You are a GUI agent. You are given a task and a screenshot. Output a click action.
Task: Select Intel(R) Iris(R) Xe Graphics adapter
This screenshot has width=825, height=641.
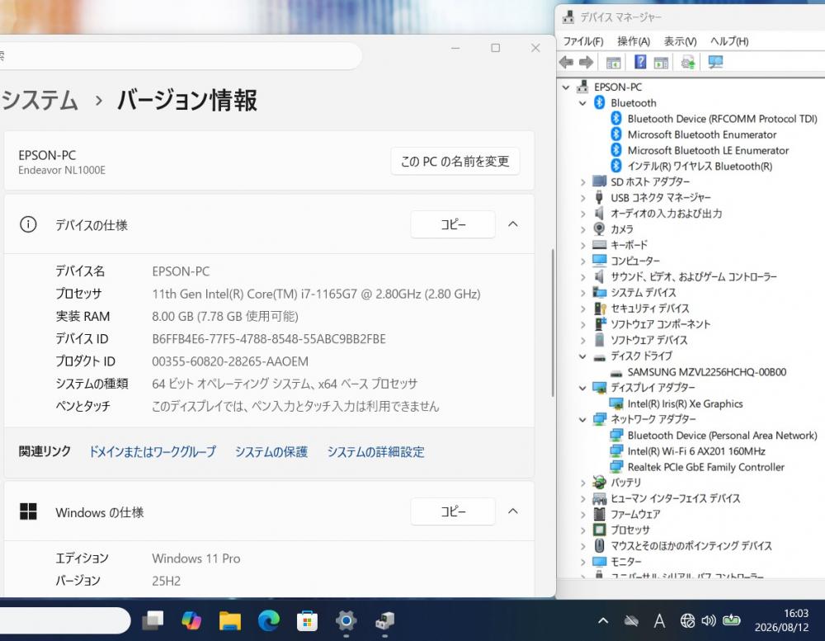(685, 403)
